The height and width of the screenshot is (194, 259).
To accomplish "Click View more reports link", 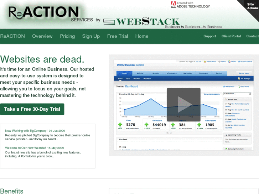I will point(212,94).
